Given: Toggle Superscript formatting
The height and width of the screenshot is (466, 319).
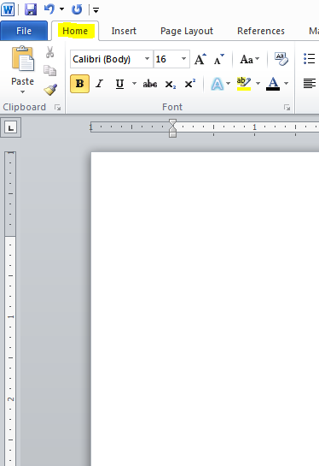Looking at the screenshot, I should tap(189, 84).
